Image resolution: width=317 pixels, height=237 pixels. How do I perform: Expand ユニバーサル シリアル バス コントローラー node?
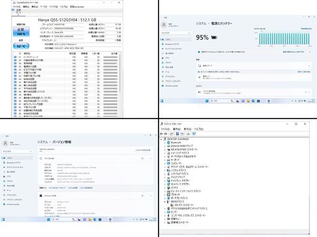point(165,215)
